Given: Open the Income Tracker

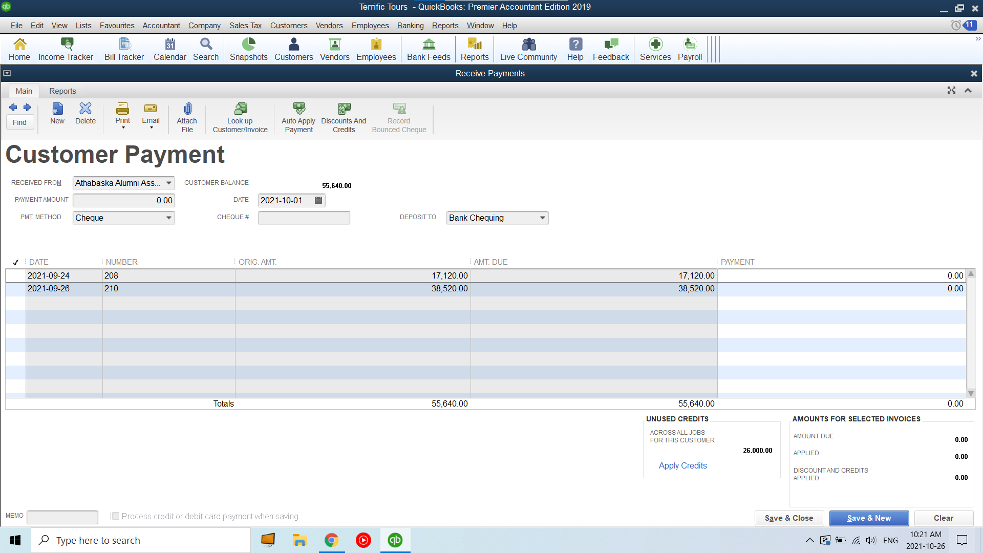Looking at the screenshot, I should [66, 49].
